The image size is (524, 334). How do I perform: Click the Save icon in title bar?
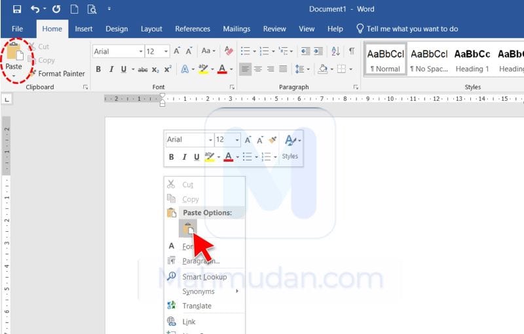tap(17, 9)
